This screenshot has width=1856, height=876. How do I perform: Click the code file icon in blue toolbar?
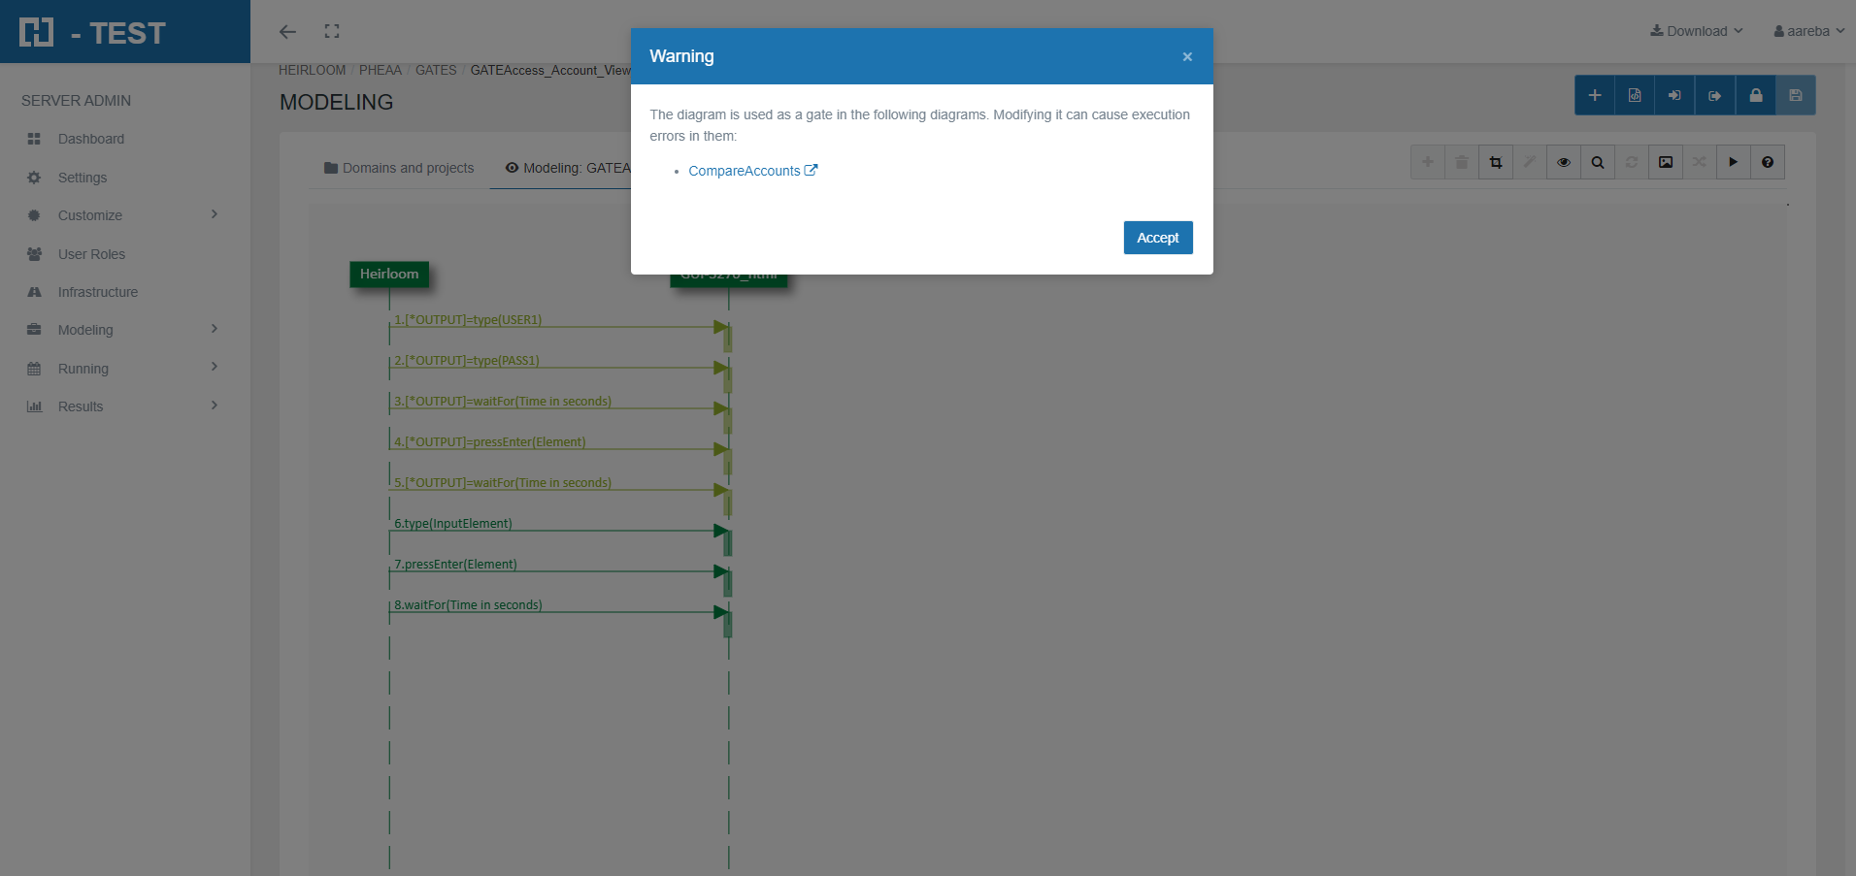[1635, 95]
